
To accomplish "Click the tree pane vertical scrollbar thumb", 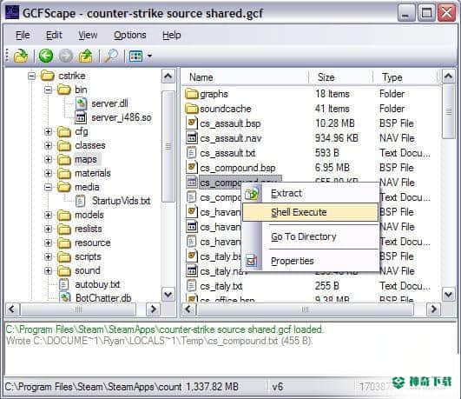I will 168,146.
